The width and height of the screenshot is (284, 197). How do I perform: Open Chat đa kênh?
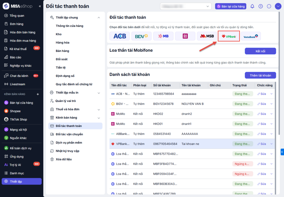click(x=19, y=76)
